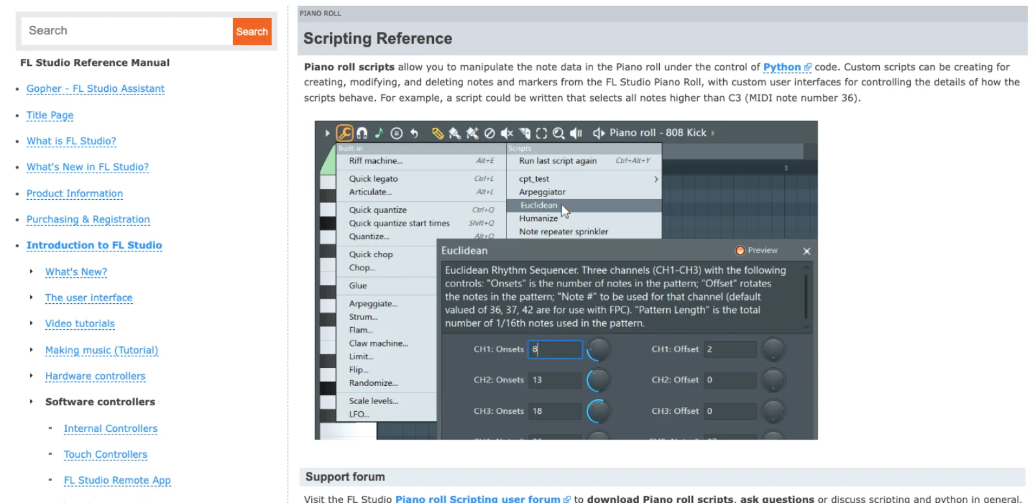This screenshot has width=1035, height=503.
Task: Click the speaker icon left of Piano roll title
Action: pos(599,133)
